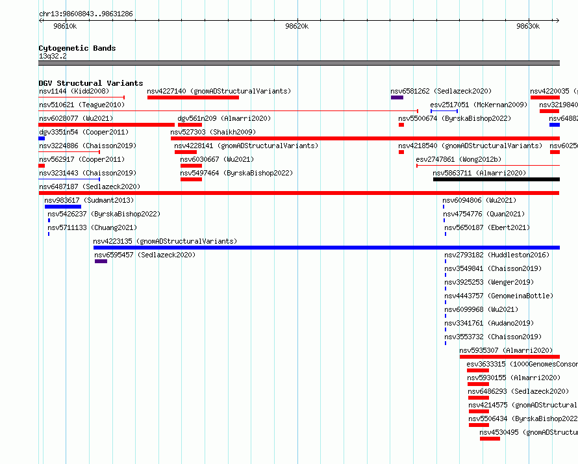Click the 98620k ruler mark

pyautogui.click(x=297, y=26)
